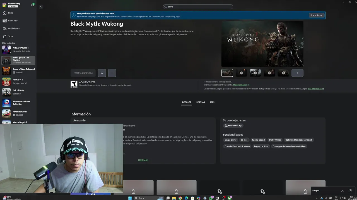This screenshot has height=200, width=357.
Task: Advance the gallery with the next arrow
Action: [297, 73]
